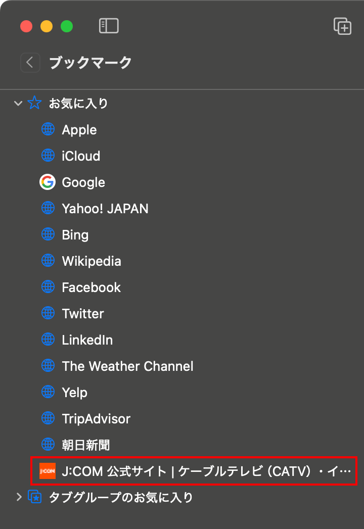The width and height of the screenshot is (364, 529).
Task: Click the globe icon beside Apple
Action: [x=48, y=129]
